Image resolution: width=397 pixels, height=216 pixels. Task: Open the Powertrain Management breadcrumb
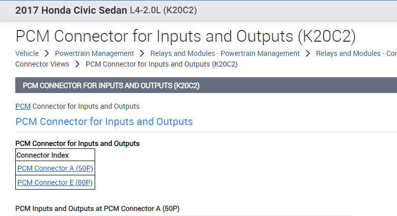[94, 53]
